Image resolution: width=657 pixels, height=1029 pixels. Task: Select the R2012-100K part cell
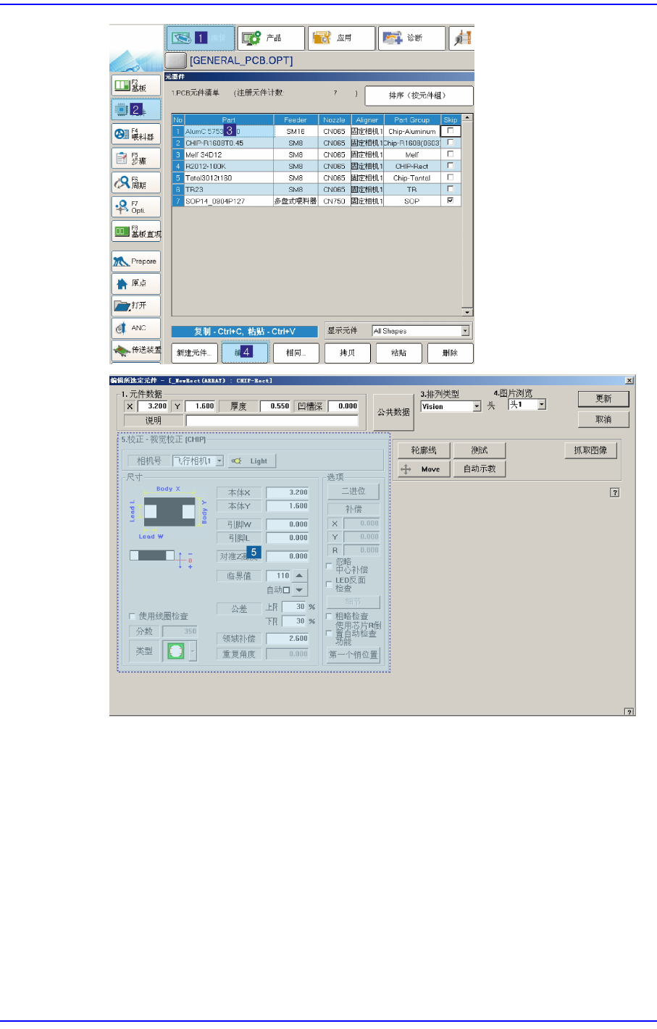click(229, 166)
